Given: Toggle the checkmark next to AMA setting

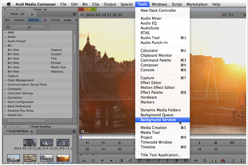Looking at the screenshot, I should point(5,33).
